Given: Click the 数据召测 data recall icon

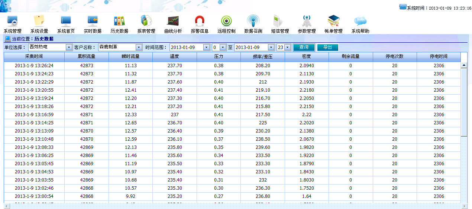Looking at the screenshot, I should tap(253, 21).
